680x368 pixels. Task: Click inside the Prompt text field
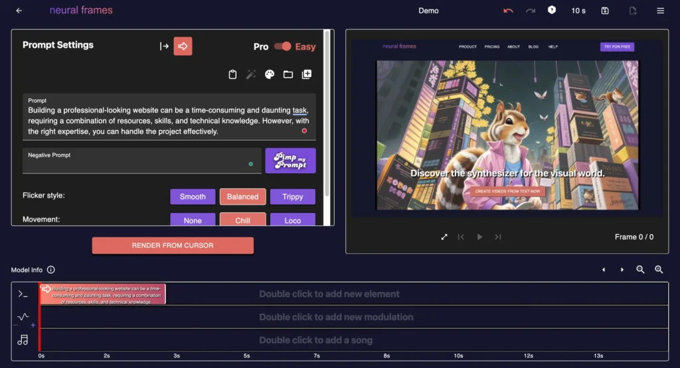tap(169, 117)
